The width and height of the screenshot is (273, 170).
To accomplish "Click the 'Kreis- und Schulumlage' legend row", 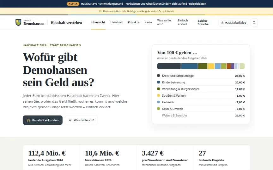I will click(201, 76).
